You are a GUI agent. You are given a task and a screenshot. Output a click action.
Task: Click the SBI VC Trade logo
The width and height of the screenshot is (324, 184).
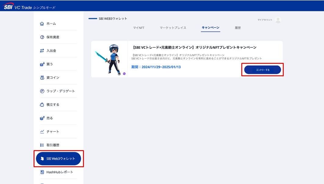click(x=18, y=6)
